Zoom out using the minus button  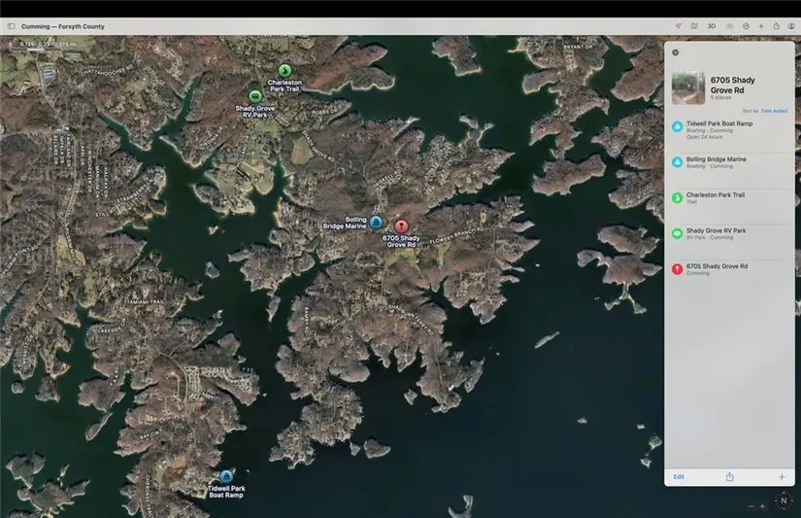click(x=751, y=506)
